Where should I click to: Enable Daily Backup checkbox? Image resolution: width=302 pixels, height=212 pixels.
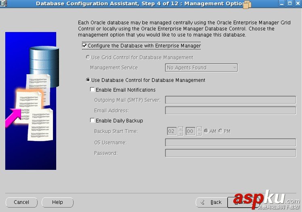point(93,120)
